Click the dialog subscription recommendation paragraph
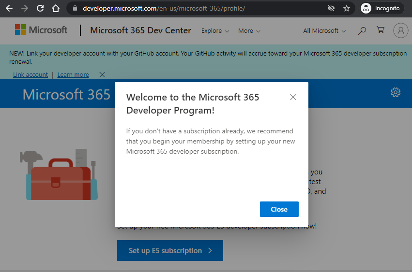Viewport: 412px width, 272px height. pyautogui.click(x=211, y=142)
